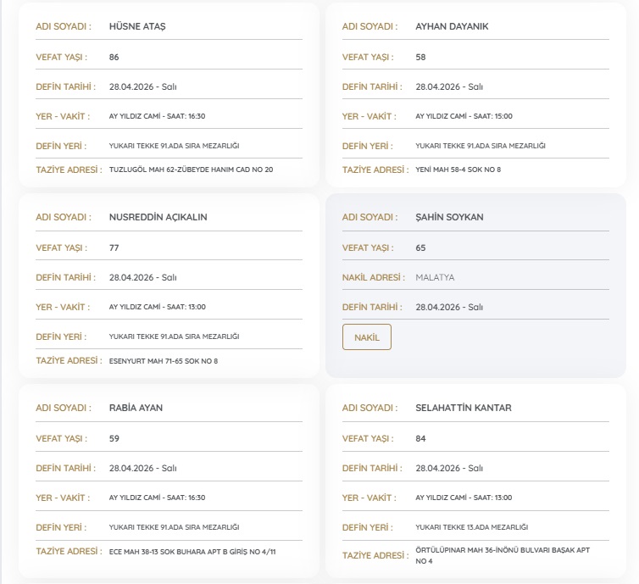Select the name RABİA AYAN
Viewport: 639px width, 584px height.
[136, 408]
